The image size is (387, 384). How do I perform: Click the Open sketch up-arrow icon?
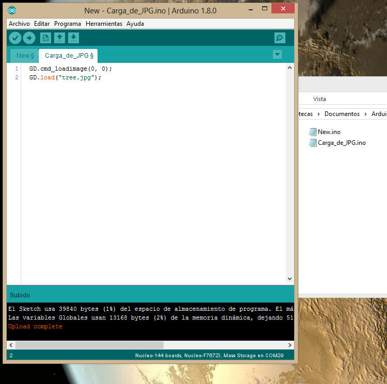click(59, 38)
